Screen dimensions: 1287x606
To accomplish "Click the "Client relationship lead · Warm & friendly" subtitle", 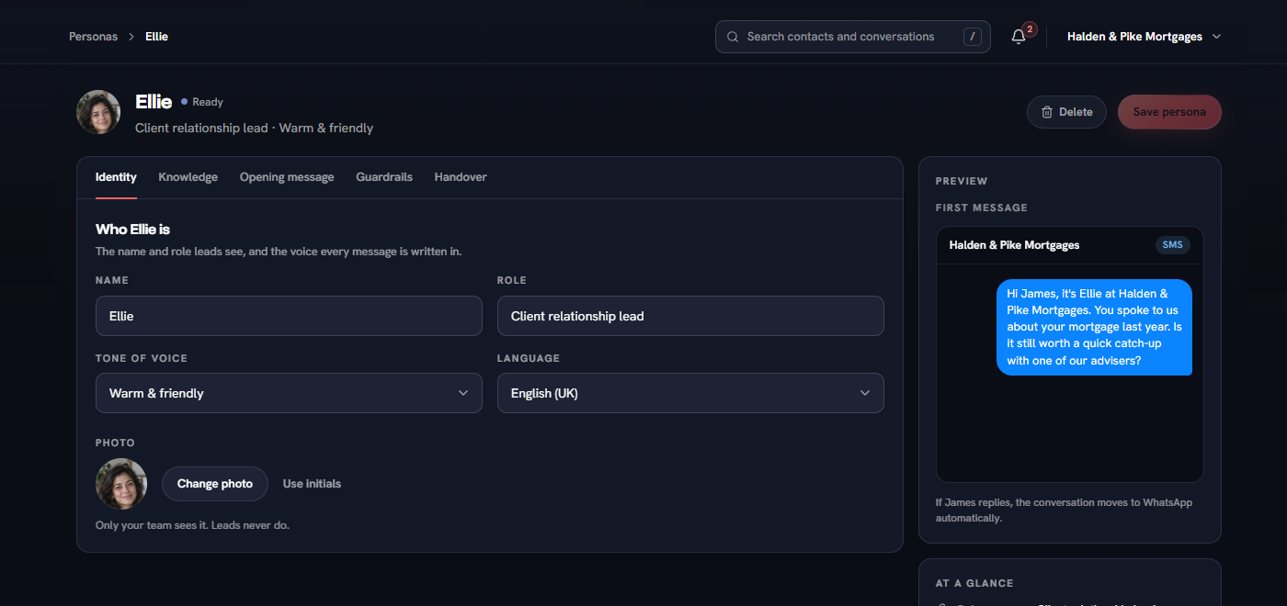I will (254, 128).
